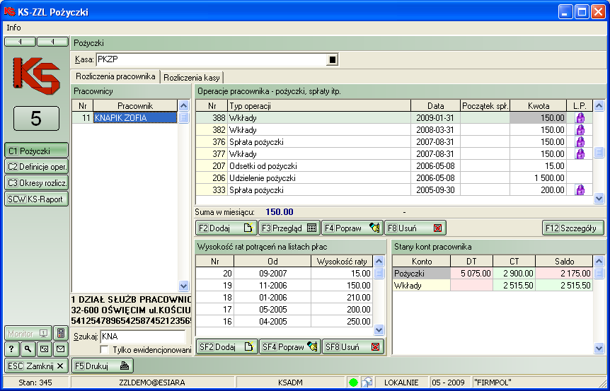Image resolution: width=610 pixels, height=391 pixels.
Task: Select the C2 Definicje oper. sidebar item
Action: pos(37,166)
